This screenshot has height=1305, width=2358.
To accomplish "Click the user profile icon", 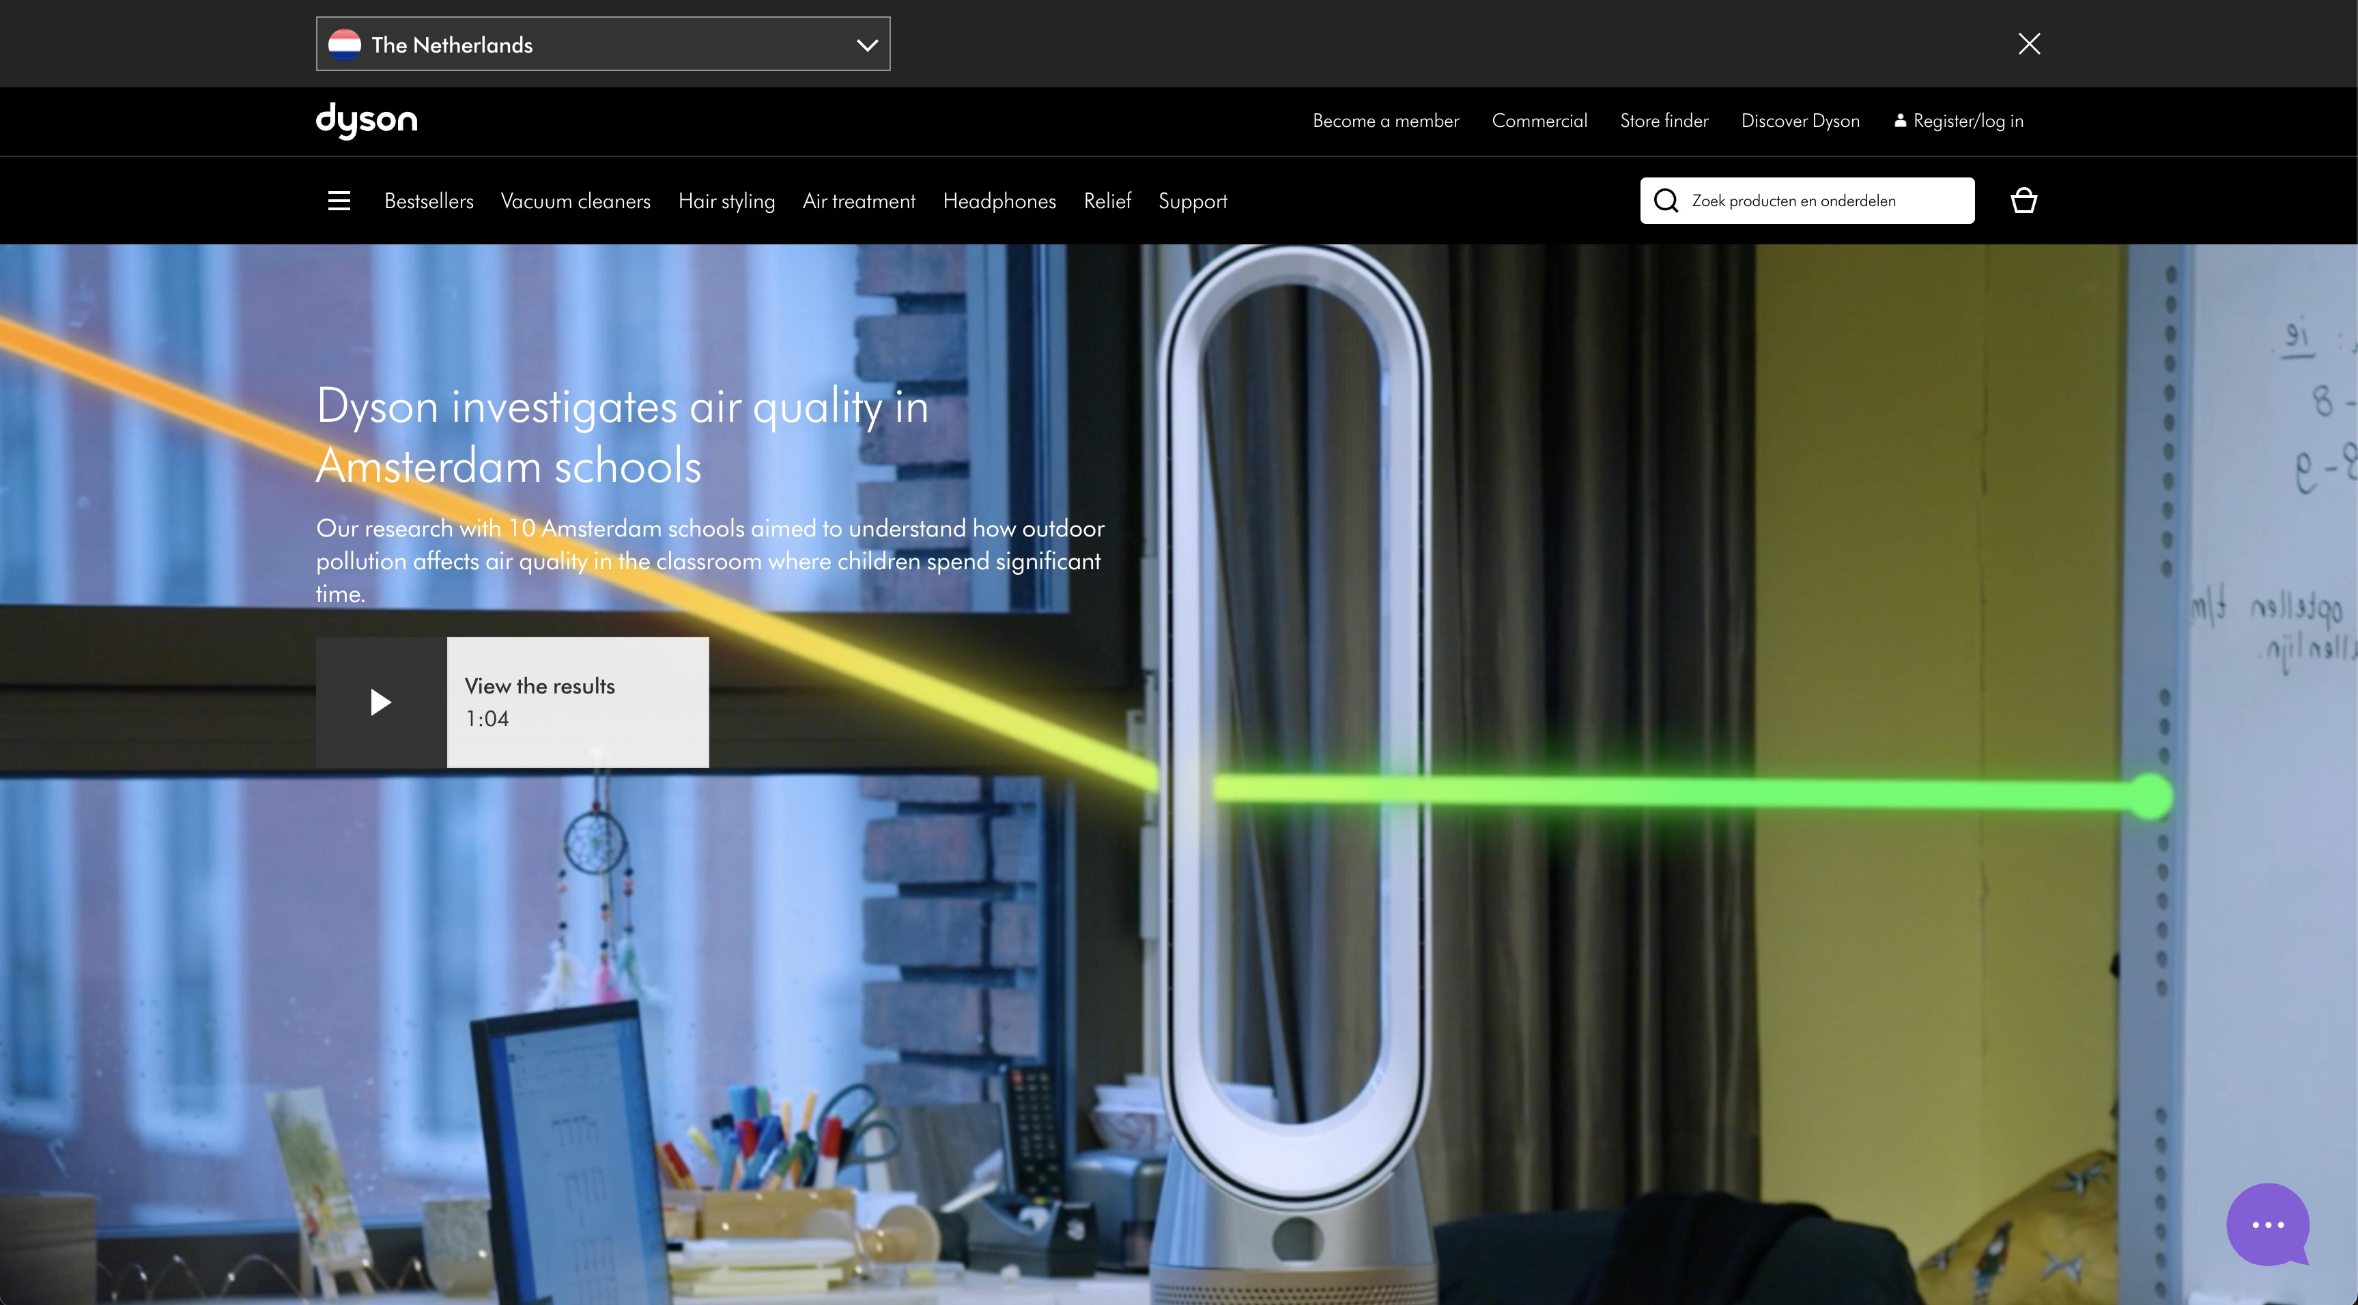I will [1901, 120].
